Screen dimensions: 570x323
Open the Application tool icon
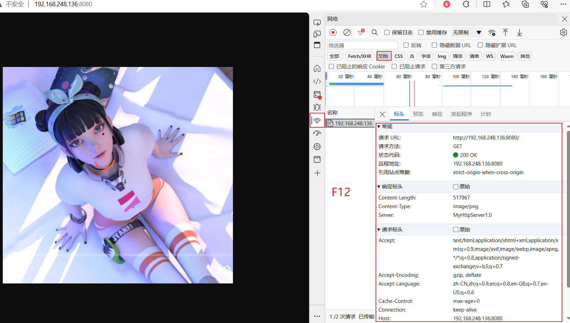tap(317, 160)
